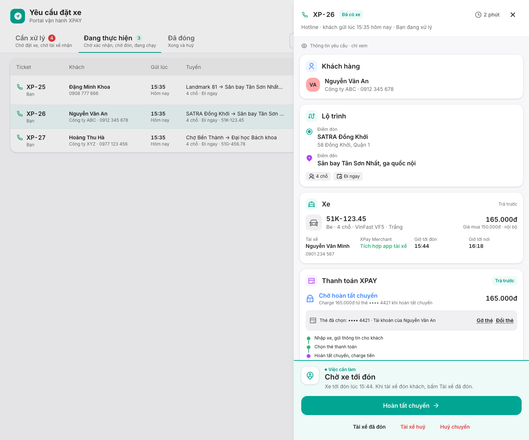
Task: Click destination Sân bay Tân Sơn Nhất, ga quốc nội
Action: pos(367,163)
